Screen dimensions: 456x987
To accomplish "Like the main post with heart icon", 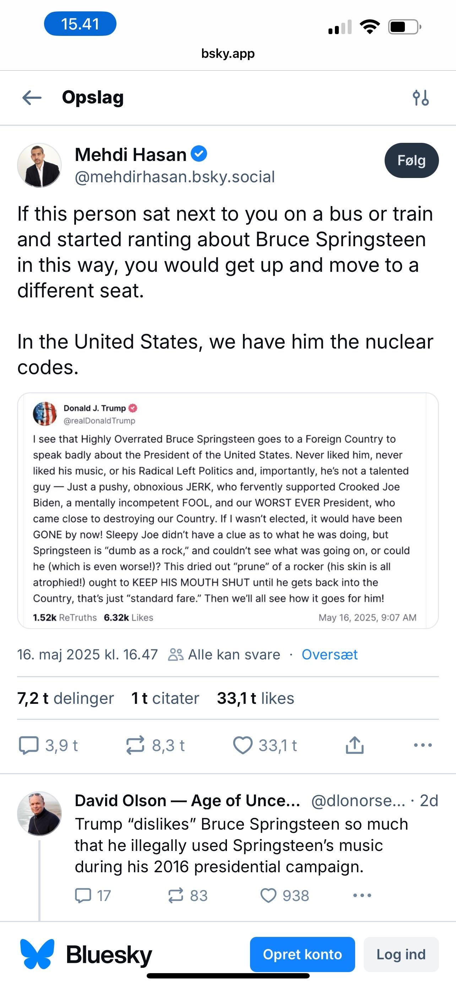I will 243,745.
